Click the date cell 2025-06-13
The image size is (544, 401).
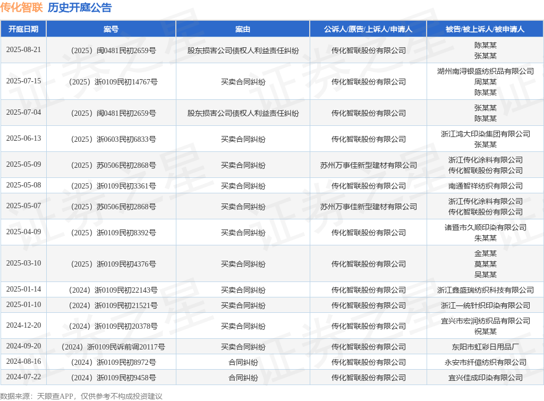[23, 139]
